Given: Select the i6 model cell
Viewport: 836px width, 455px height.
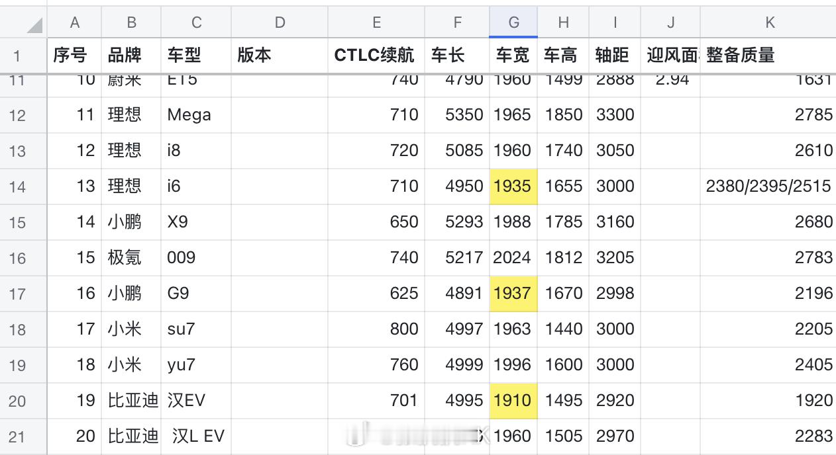Looking at the screenshot, I should tap(196, 186).
